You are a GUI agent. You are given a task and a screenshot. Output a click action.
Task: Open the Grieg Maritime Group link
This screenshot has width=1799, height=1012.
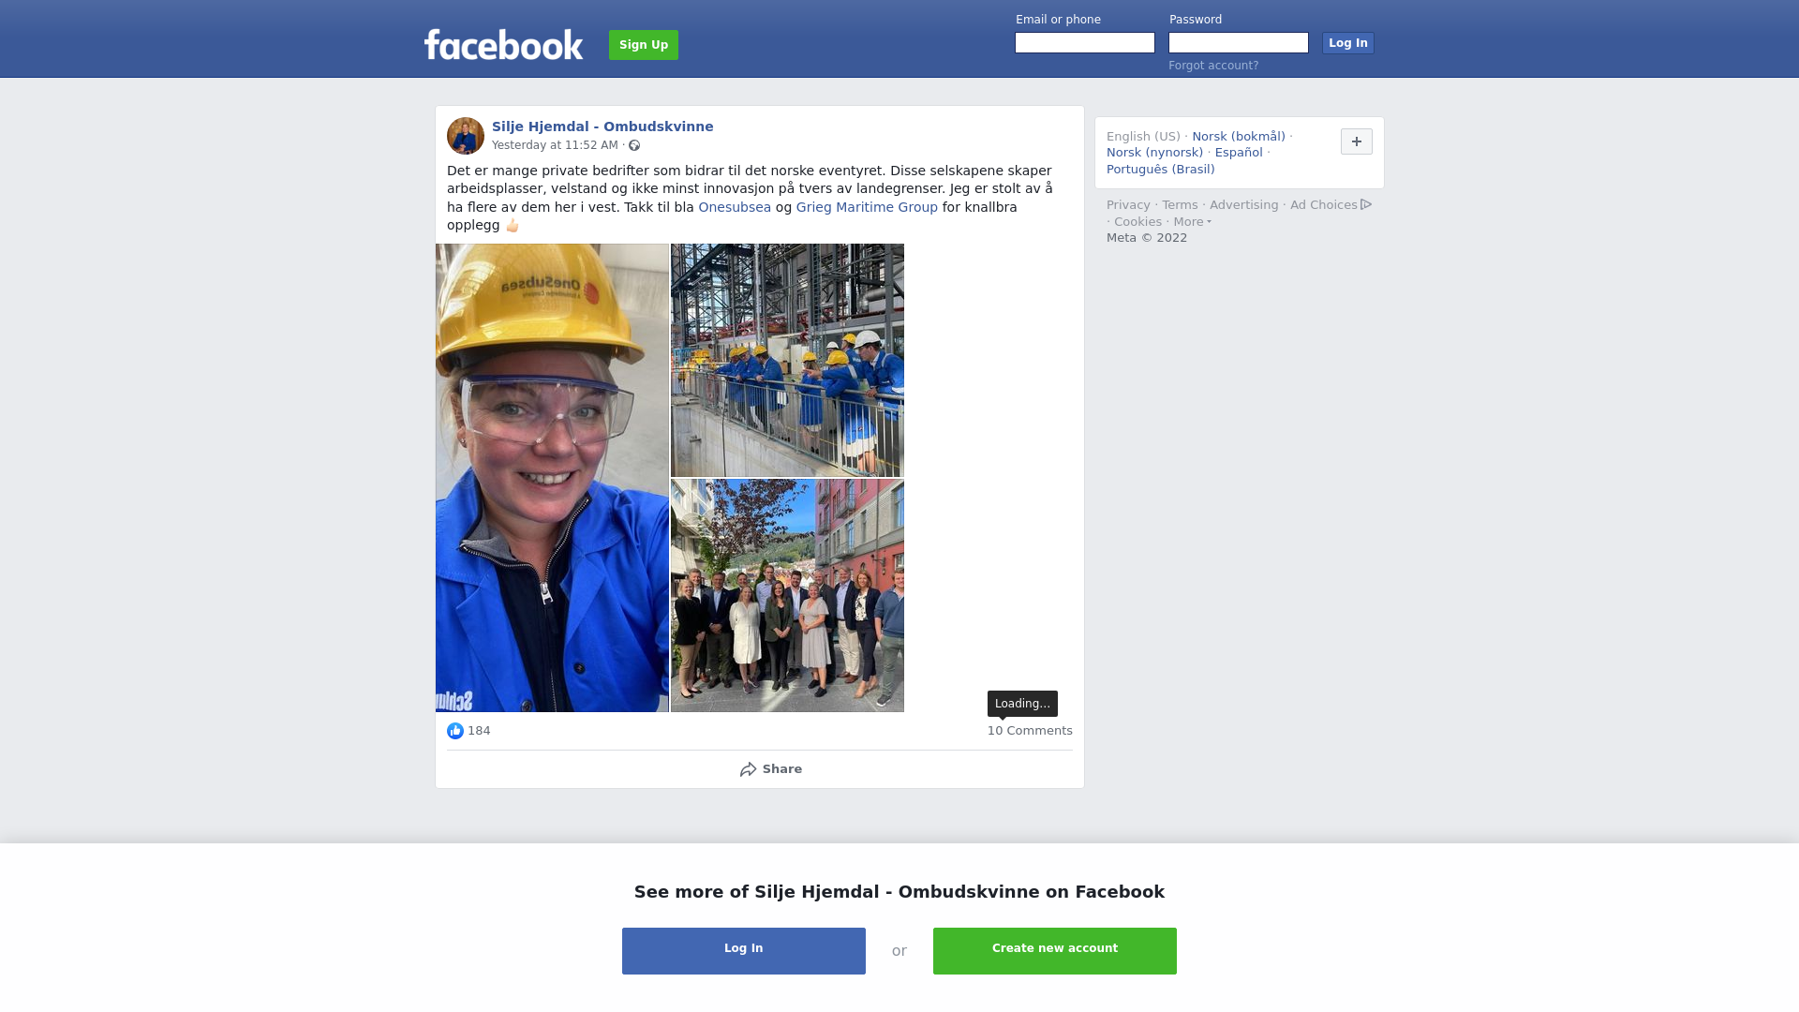(x=867, y=207)
